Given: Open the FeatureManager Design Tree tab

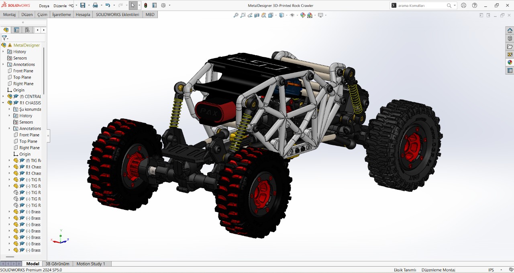Looking at the screenshot, I should point(6,30).
